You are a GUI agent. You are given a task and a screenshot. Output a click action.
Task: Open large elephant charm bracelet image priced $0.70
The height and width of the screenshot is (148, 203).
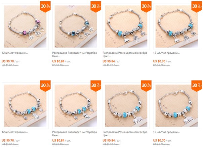176,106
